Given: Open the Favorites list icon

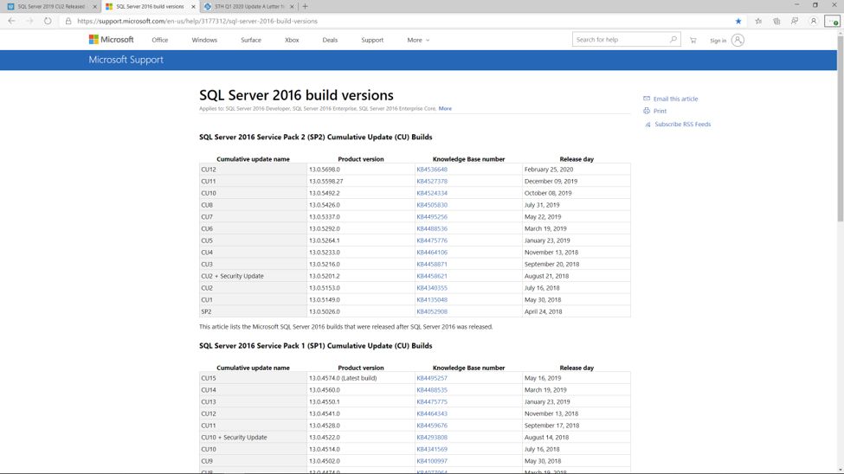Looking at the screenshot, I should click(x=758, y=21).
